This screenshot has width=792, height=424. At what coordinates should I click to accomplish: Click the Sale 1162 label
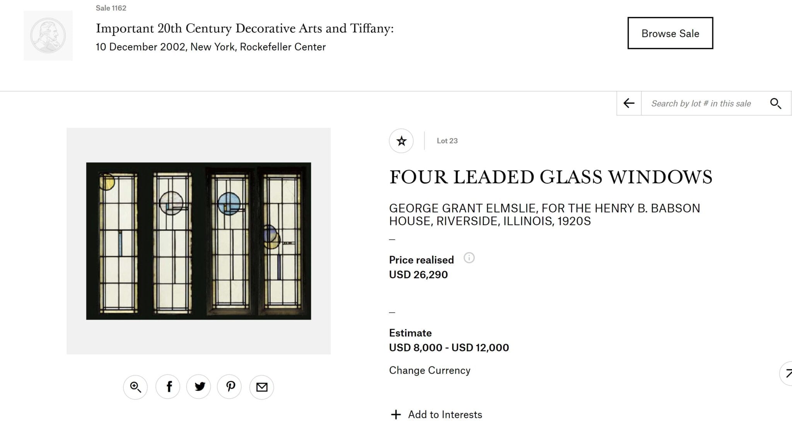[111, 8]
